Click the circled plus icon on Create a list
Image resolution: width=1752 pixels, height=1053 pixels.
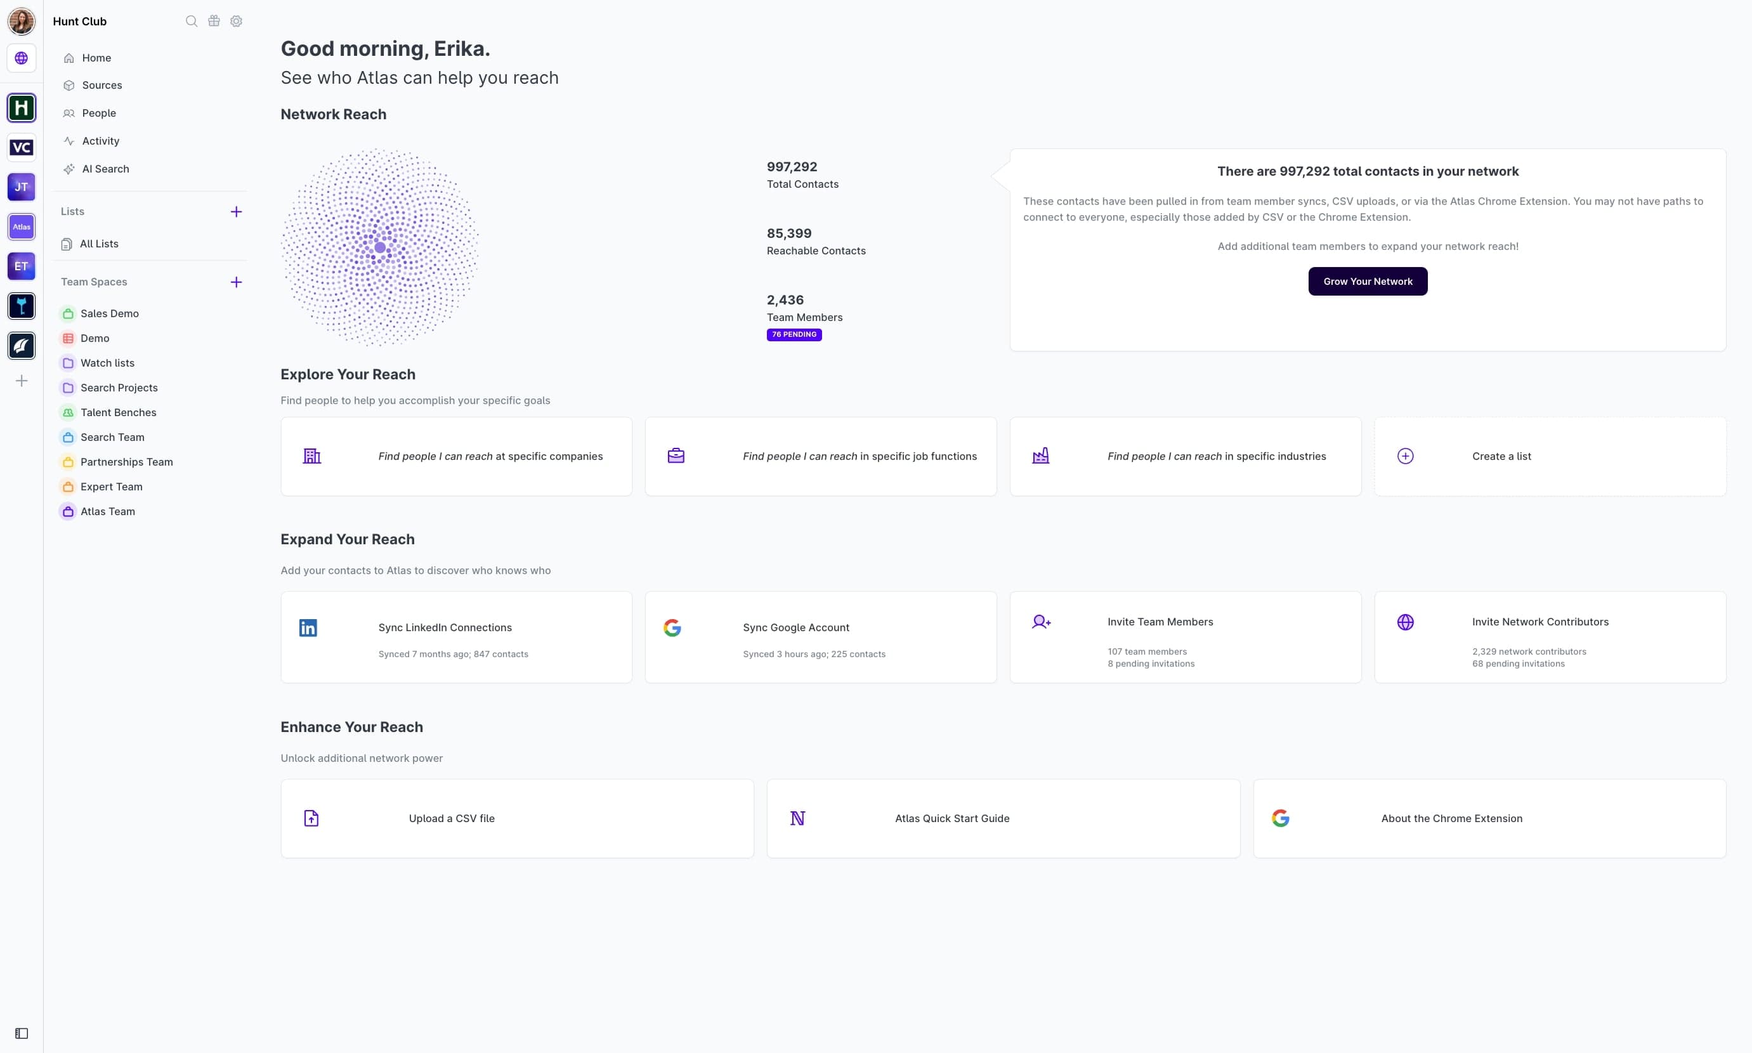coord(1405,456)
